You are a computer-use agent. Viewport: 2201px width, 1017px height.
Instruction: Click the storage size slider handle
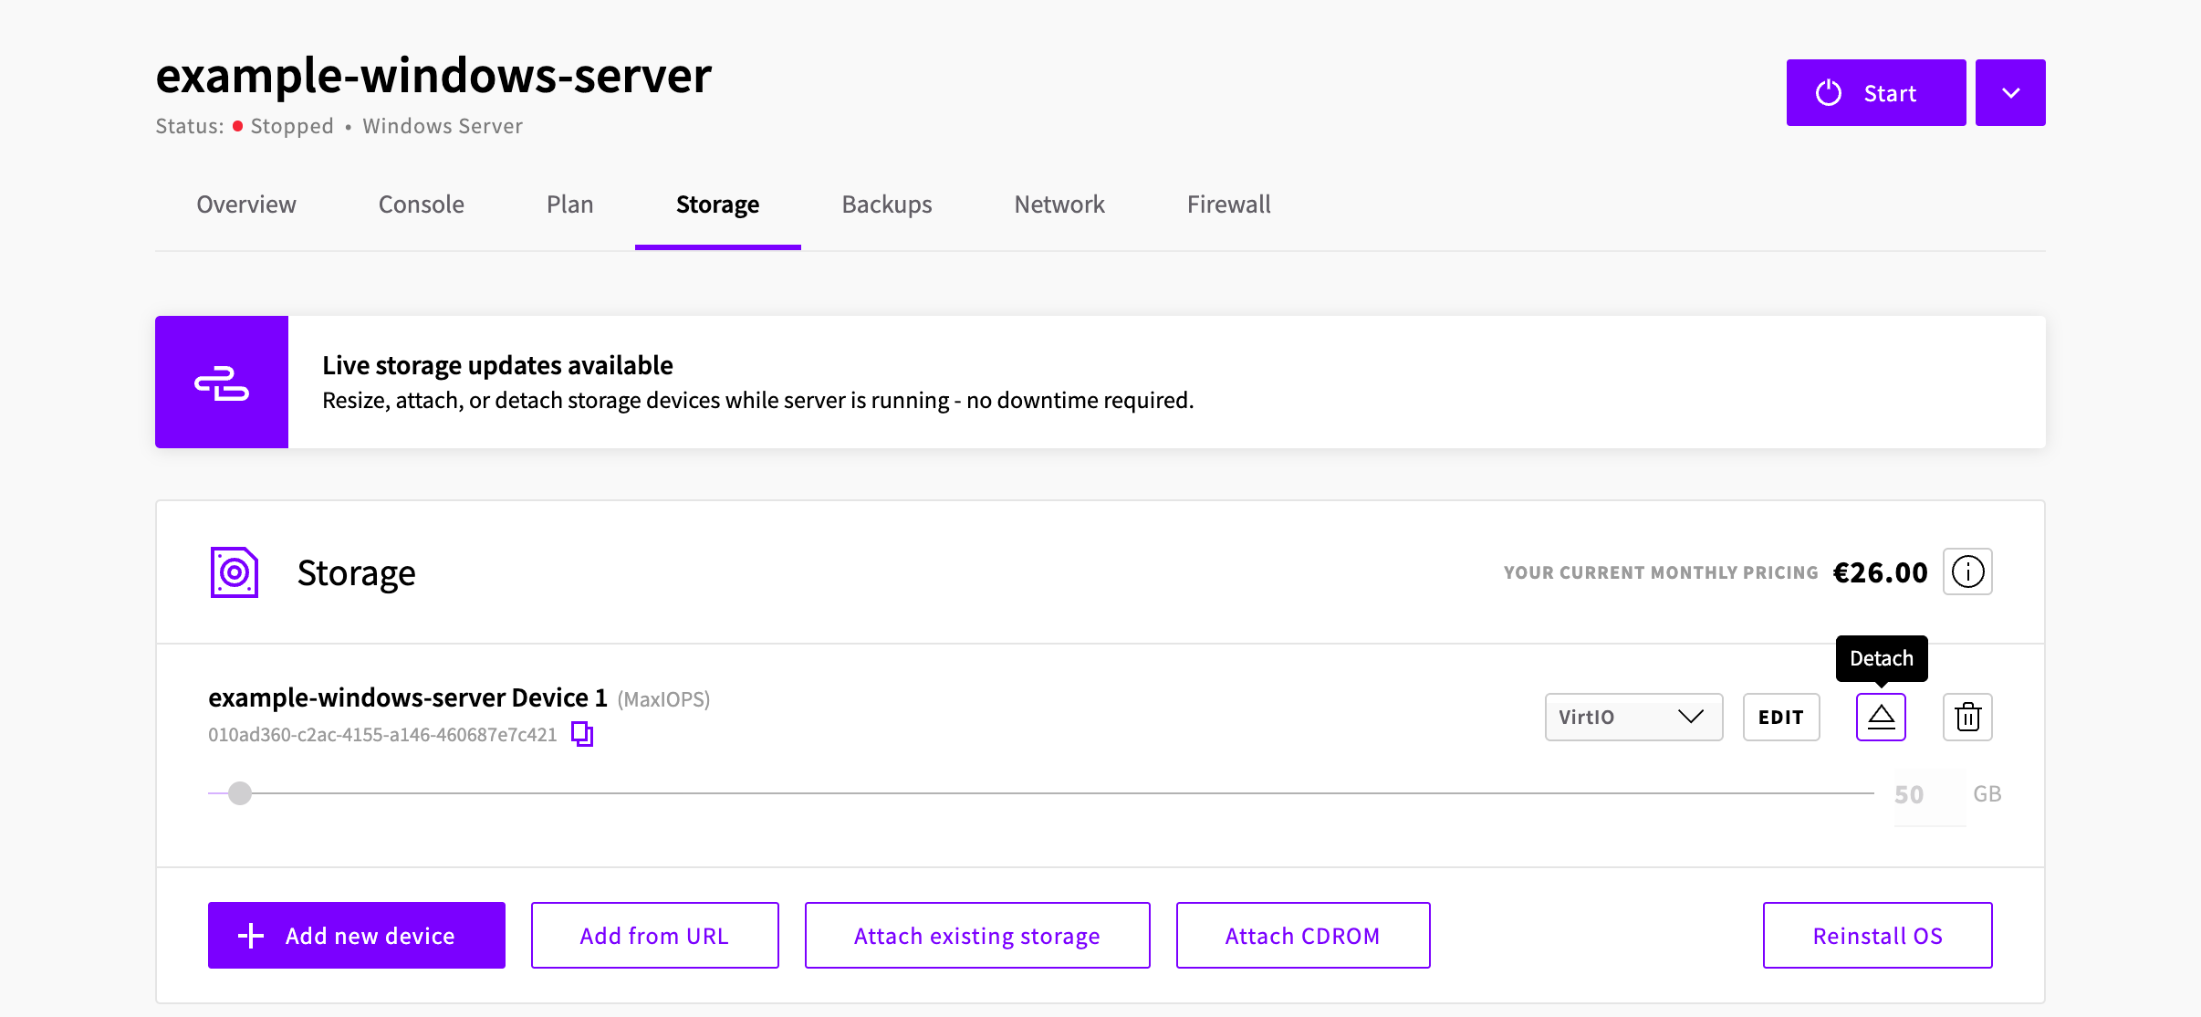240,793
